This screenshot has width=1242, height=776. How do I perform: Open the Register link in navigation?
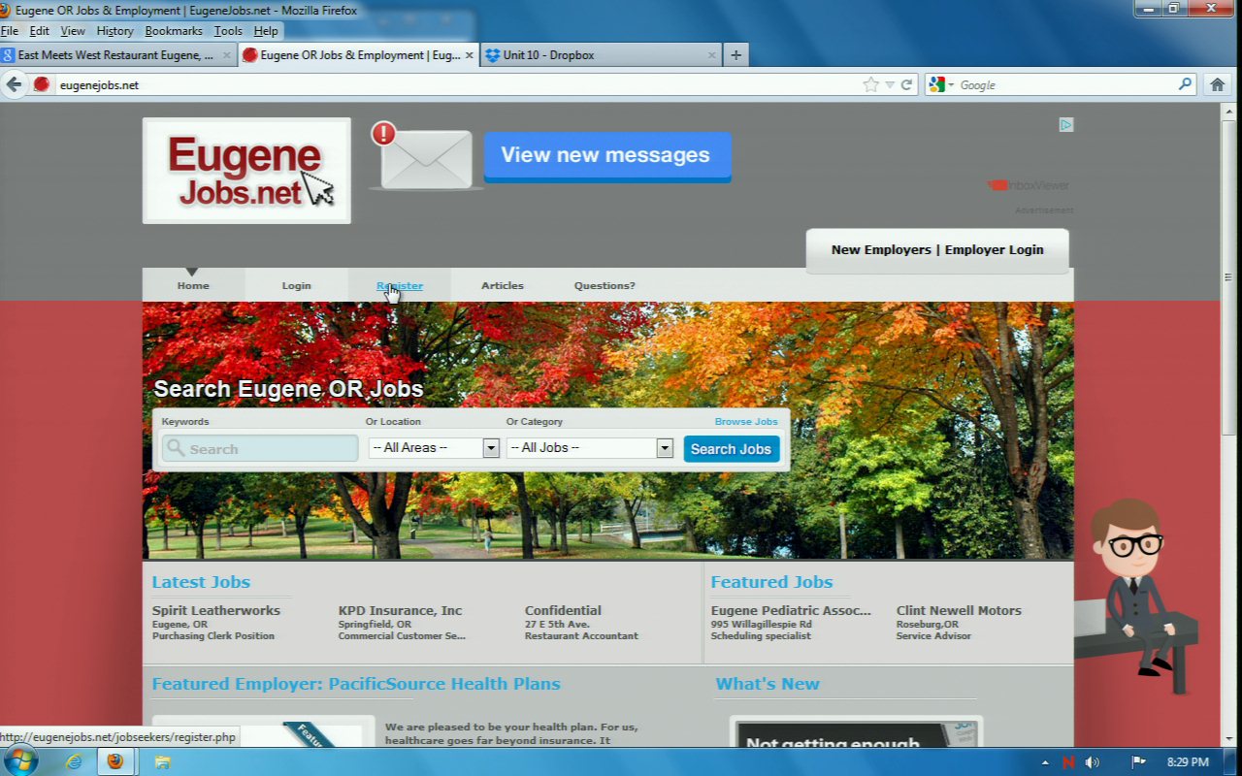tap(400, 285)
